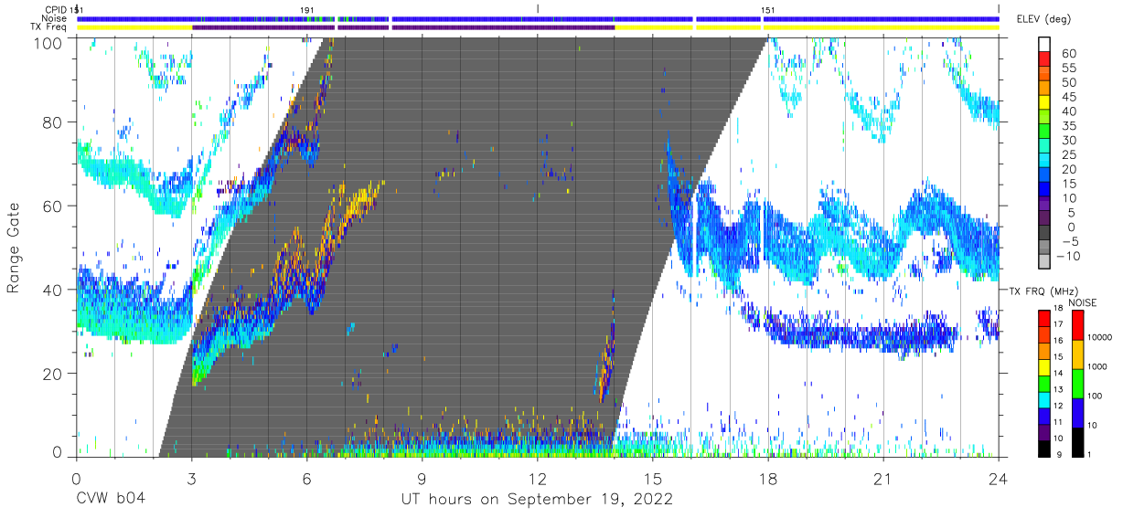Click the 'CPID' label at top left
This screenshot has height=518, width=1123.
[58, 9]
